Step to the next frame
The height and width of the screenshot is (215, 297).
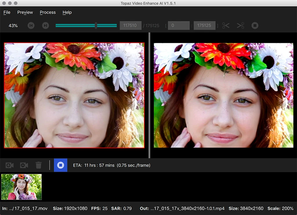[45, 25]
